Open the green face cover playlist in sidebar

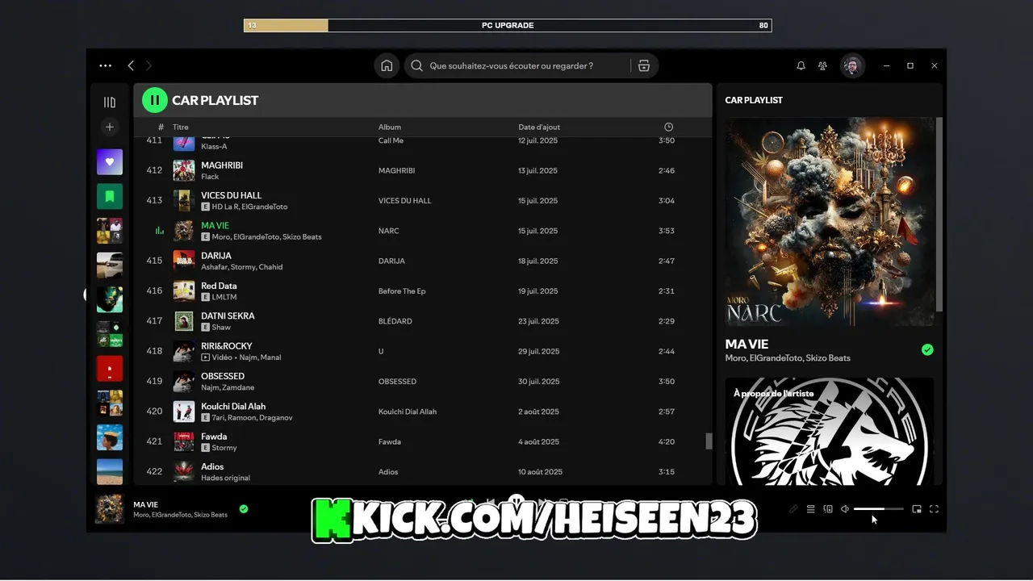(110, 299)
